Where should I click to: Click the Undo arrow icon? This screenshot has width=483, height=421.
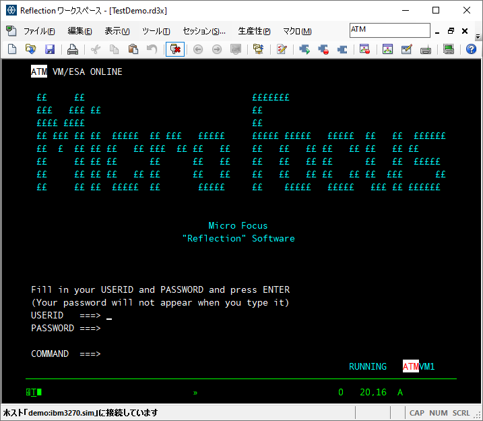pyautogui.click(x=152, y=49)
